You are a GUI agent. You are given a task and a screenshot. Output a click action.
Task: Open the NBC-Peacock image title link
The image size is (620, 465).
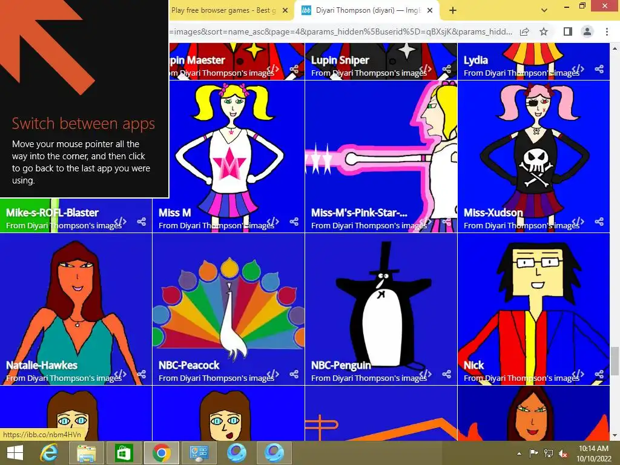189,365
